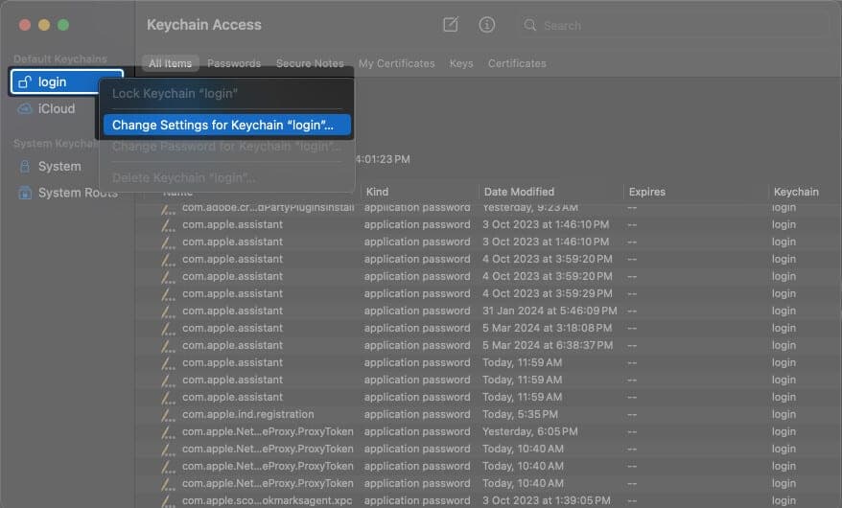
Task: Select the com.apple.ind.registration item
Action: tap(248, 415)
